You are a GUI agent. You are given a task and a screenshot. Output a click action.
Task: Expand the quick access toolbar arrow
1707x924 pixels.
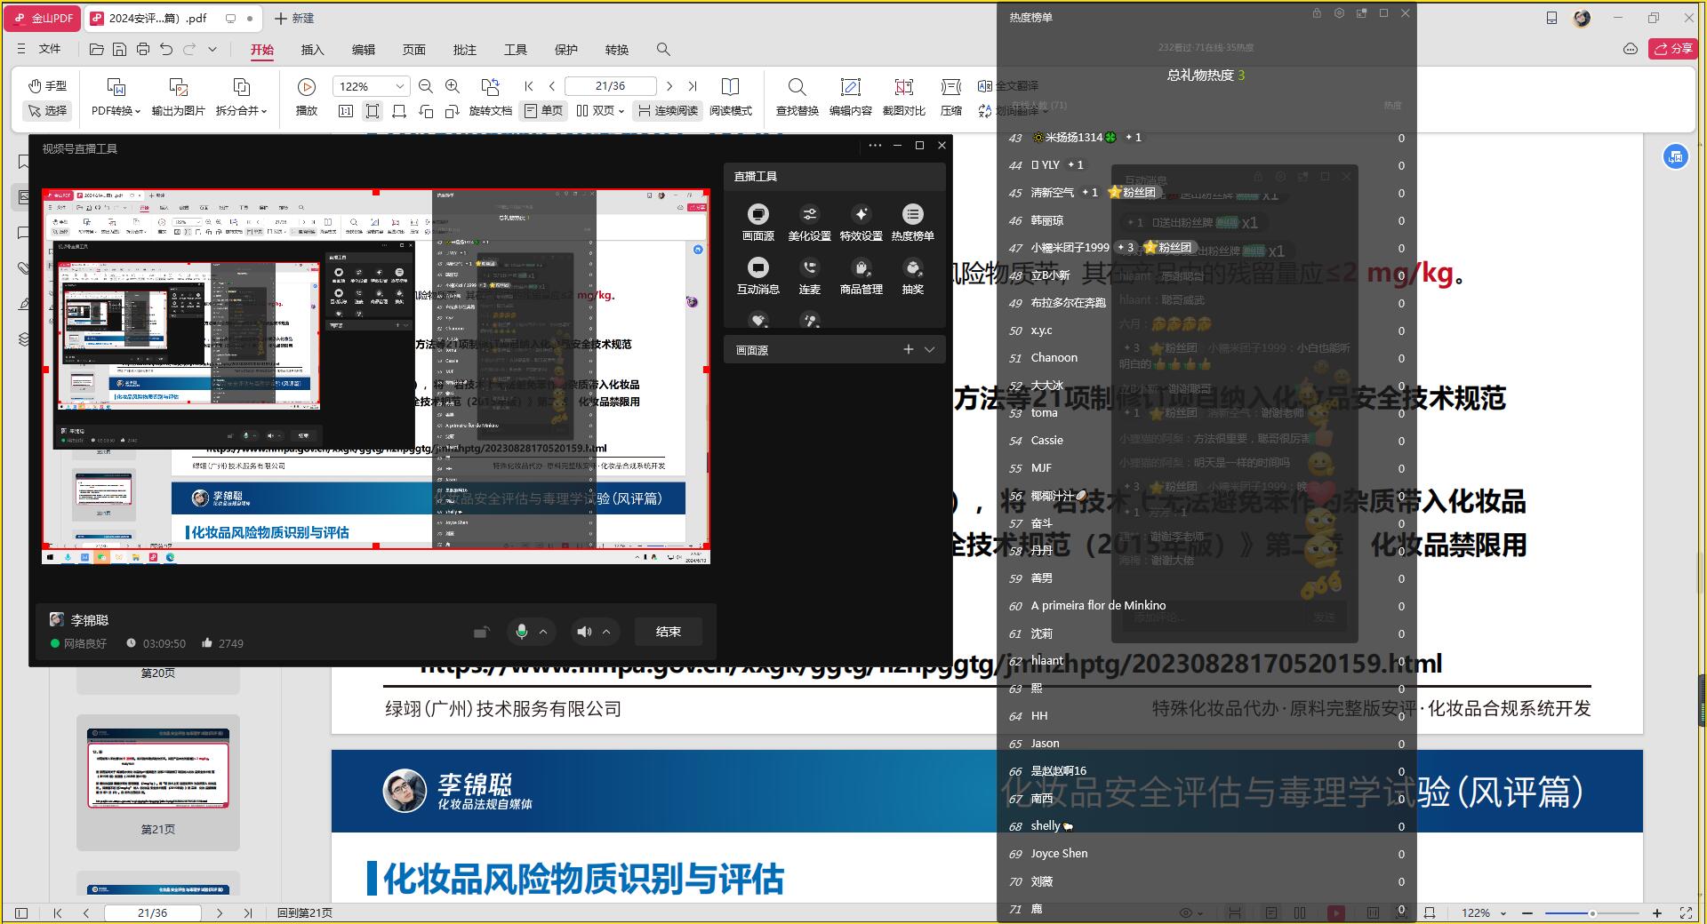click(212, 49)
